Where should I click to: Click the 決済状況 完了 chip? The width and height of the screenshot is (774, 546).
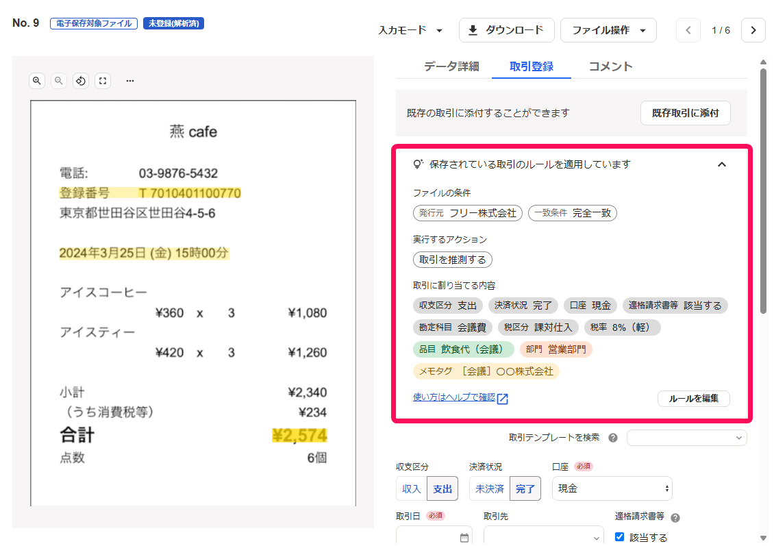[523, 306]
